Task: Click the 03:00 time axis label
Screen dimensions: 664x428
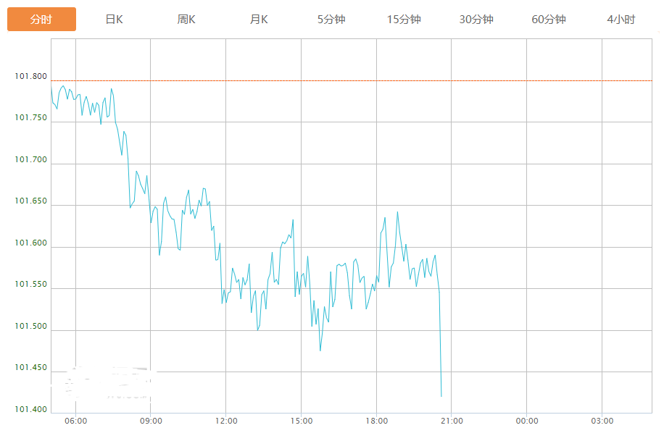Action: (x=602, y=421)
